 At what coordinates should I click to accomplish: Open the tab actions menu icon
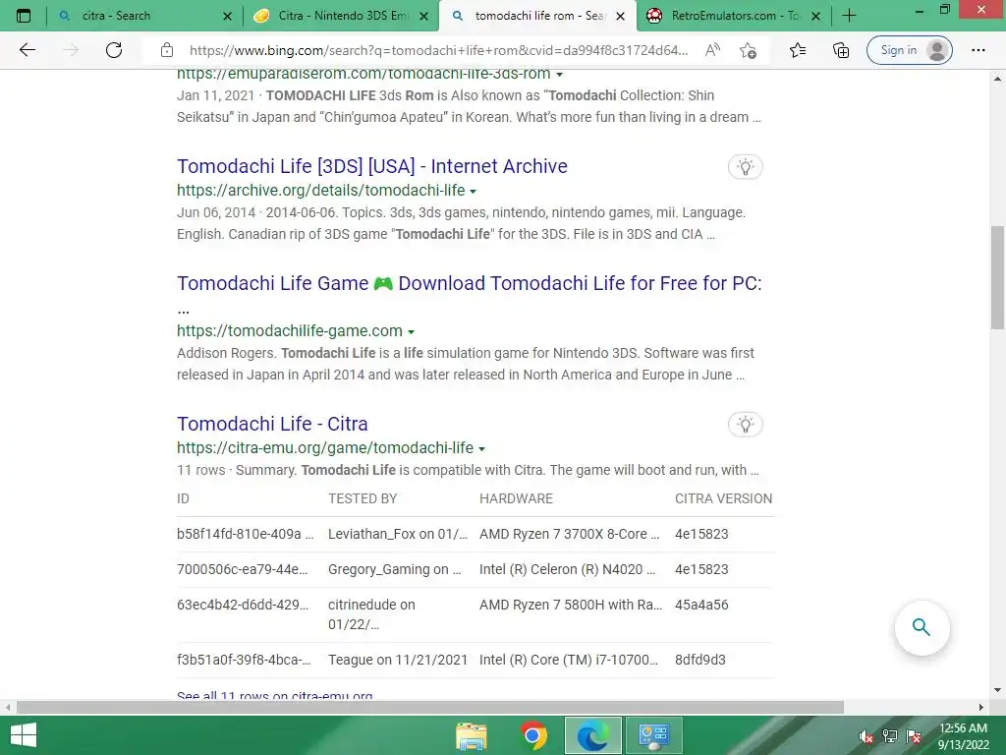(x=24, y=16)
